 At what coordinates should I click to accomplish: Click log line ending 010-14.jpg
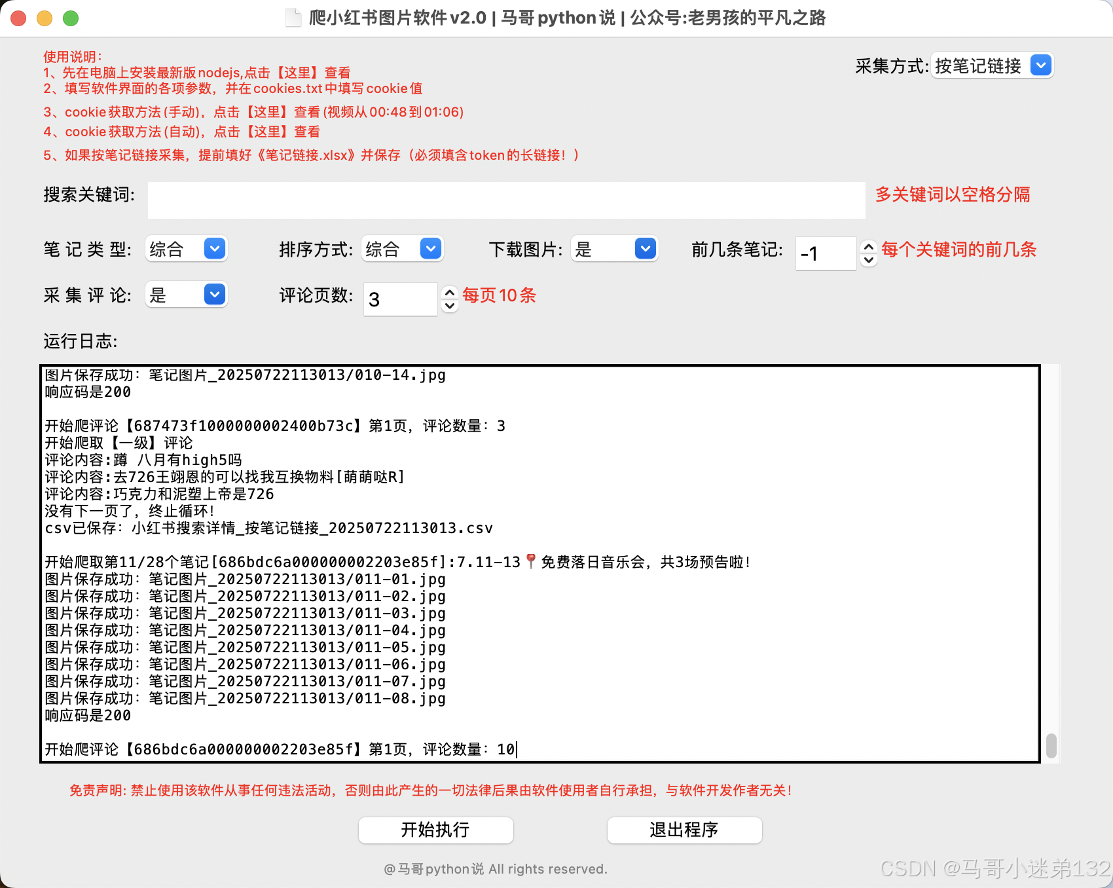[x=245, y=375]
